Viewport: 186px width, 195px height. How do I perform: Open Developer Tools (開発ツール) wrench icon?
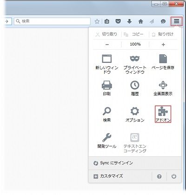point(107,141)
